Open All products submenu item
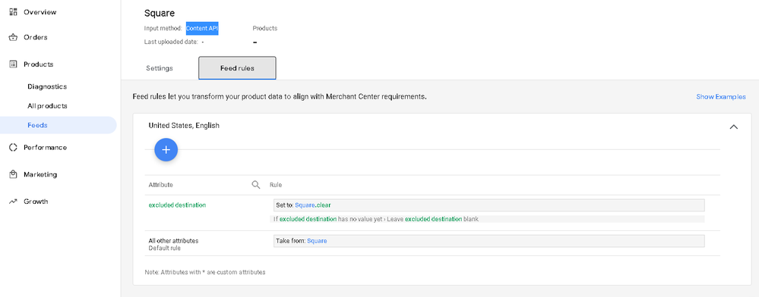 click(47, 106)
